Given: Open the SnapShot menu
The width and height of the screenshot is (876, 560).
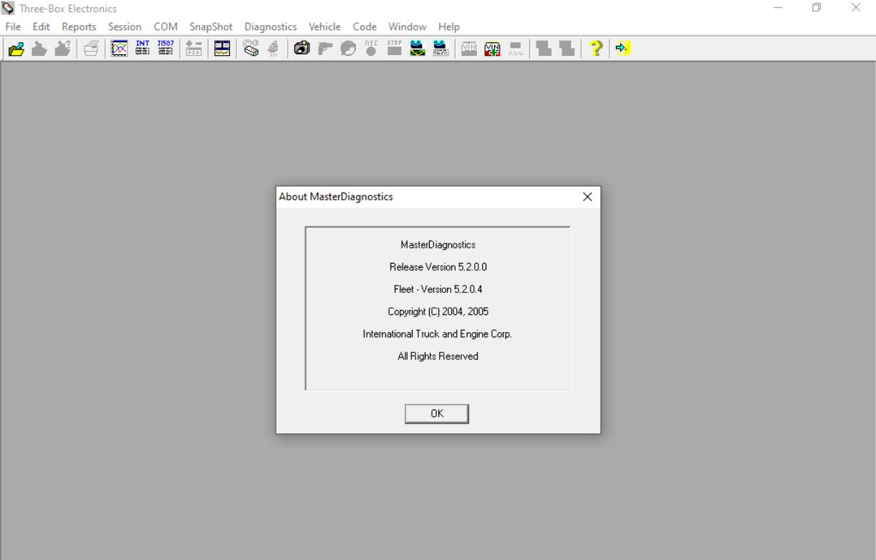Looking at the screenshot, I should (x=211, y=26).
